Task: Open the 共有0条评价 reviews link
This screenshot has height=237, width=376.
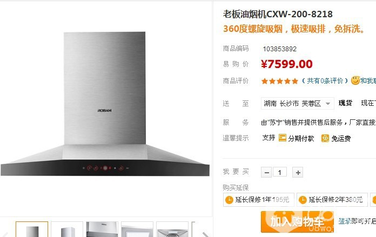Action: (325, 81)
